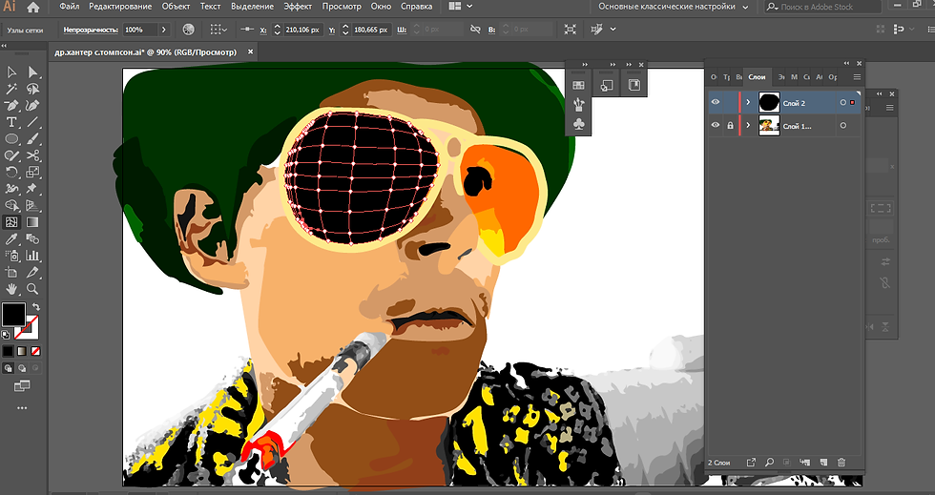Open the Файл menu

point(69,7)
